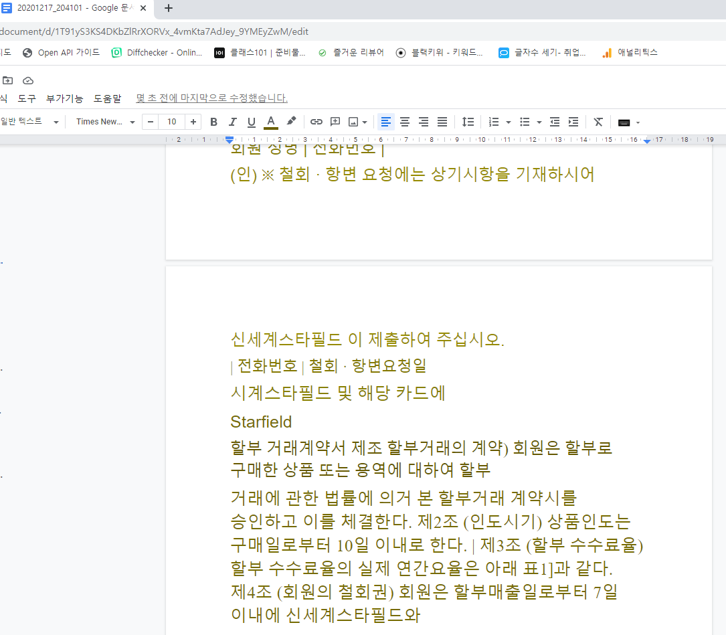Image resolution: width=726 pixels, height=635 pixels.
Task: Close the 20201217_204101 browser tab
Action: pyautogui.click(x=143, y=8)
